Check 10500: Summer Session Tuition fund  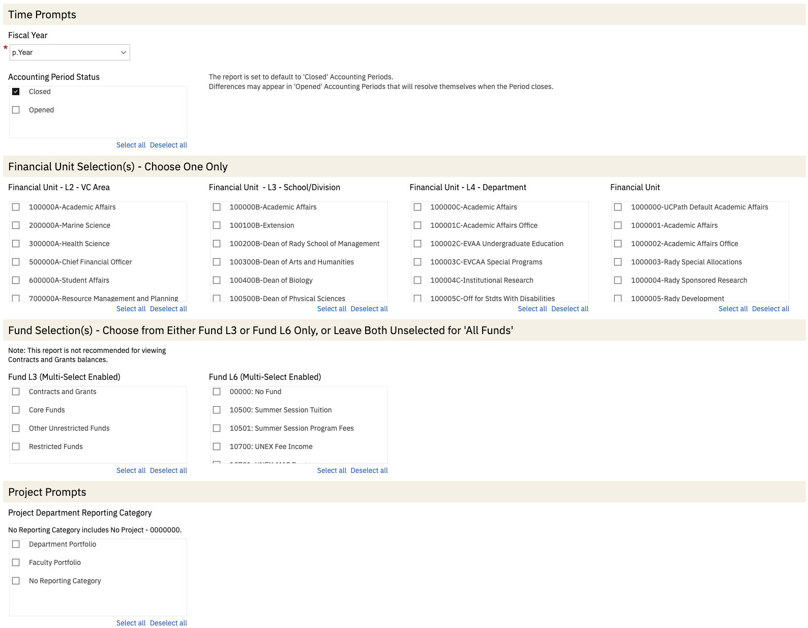217,410
